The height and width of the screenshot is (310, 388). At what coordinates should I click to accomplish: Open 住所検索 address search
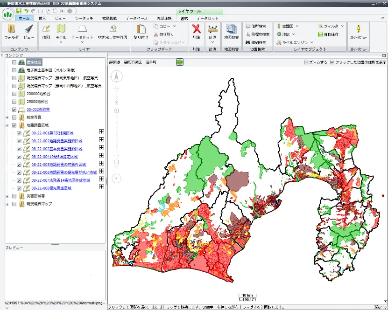(x=256, y=26)
